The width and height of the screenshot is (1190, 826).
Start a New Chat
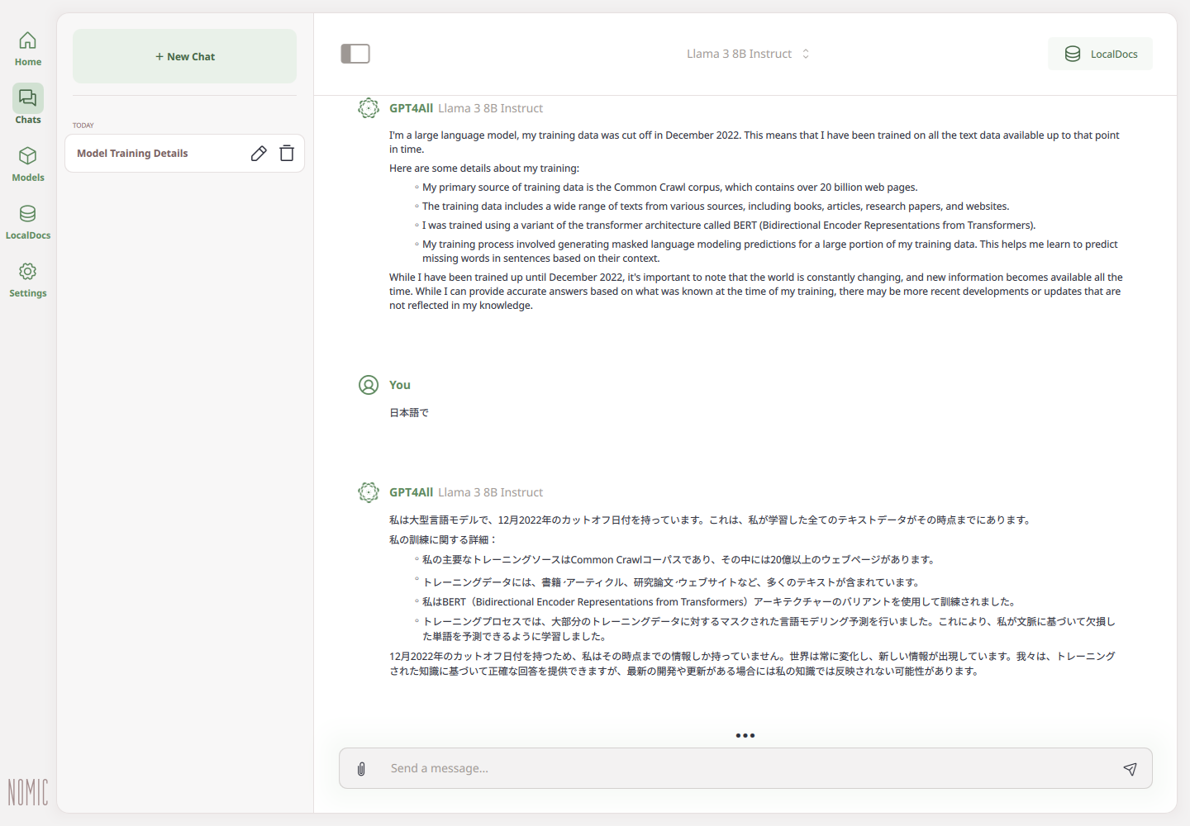(184, 56)
